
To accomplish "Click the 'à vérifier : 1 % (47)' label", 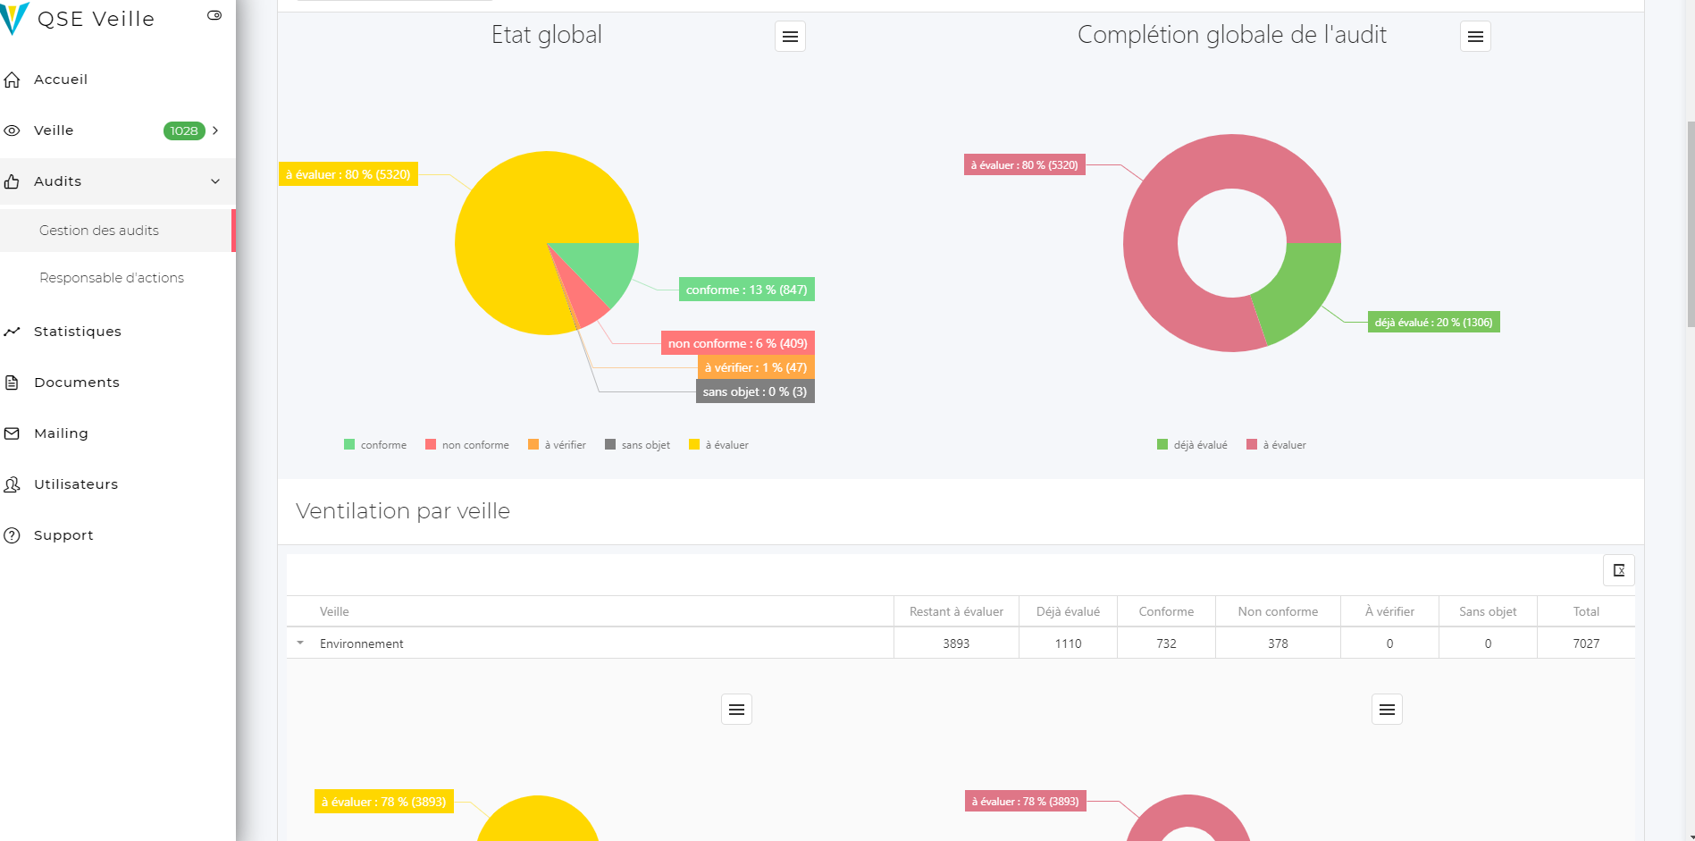I will click(x=756, y=367).
